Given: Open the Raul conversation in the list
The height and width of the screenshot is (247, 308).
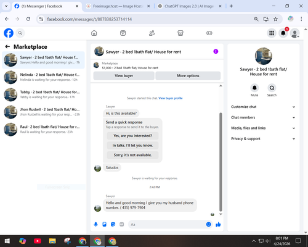Looking at the screenshot, I should click(x=43, y=129).
